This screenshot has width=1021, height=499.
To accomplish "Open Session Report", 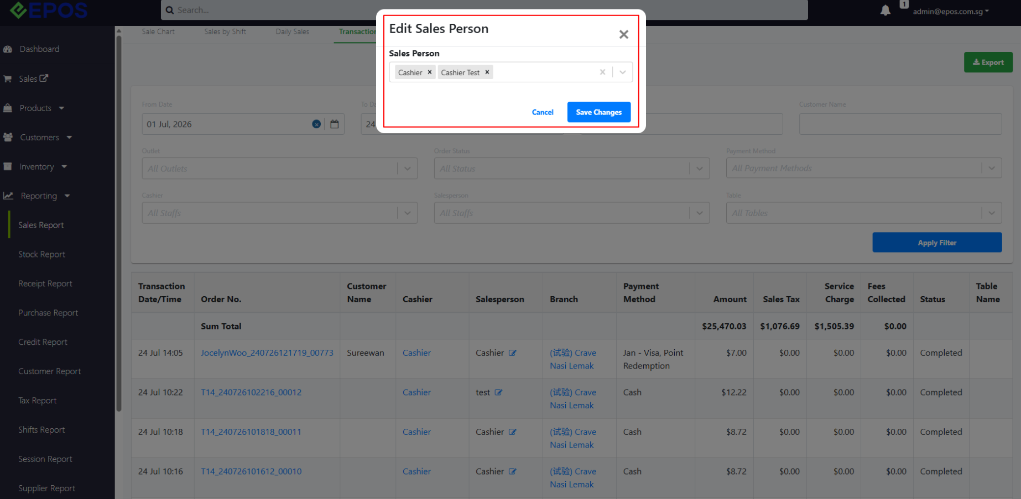I will coord(45,459).
